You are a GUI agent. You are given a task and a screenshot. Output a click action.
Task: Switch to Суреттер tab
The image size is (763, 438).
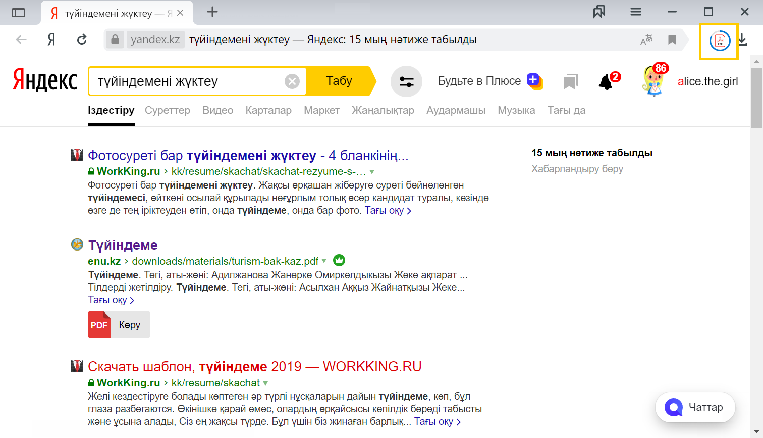tap(168, 110)
